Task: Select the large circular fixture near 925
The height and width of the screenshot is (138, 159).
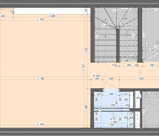Action: (153, 99)
